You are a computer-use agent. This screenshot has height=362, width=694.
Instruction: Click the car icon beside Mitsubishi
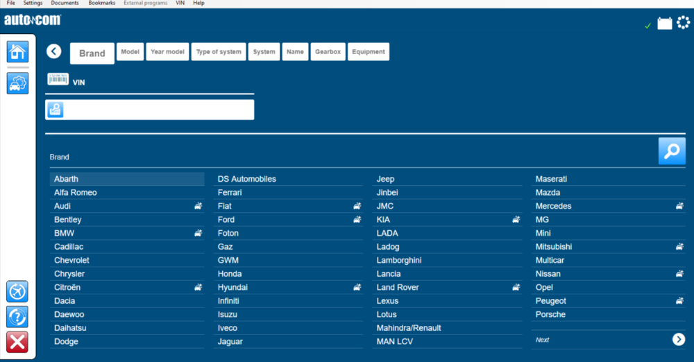679,246
